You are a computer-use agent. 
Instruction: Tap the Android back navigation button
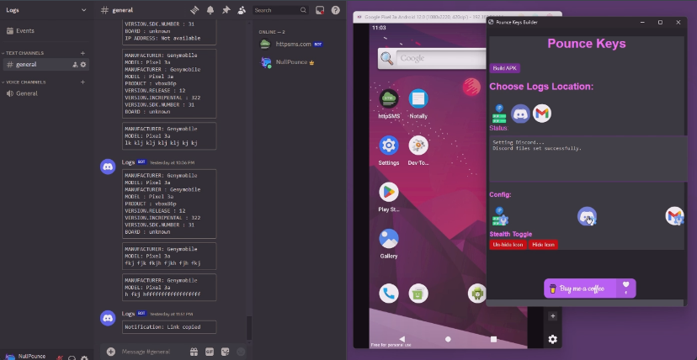point(402,339)
